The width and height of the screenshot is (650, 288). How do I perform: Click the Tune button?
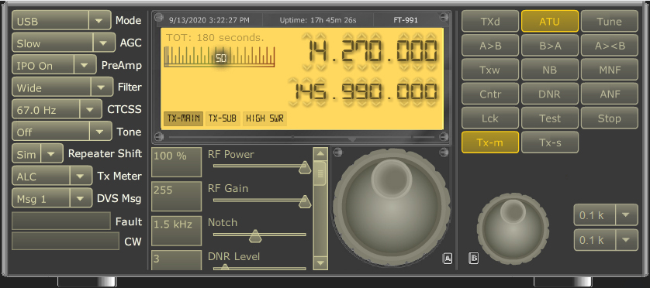click(610, 22)
